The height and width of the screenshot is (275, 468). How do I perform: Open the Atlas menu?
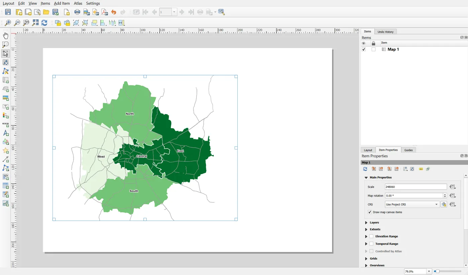tap(78, 3)
